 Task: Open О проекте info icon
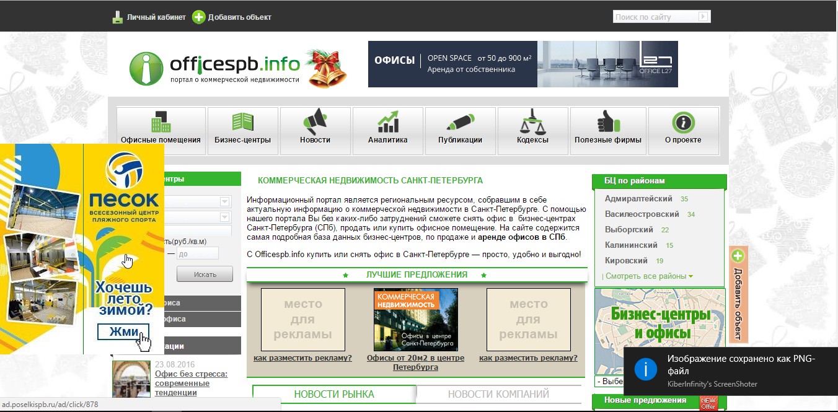click(x=683, y=122)
